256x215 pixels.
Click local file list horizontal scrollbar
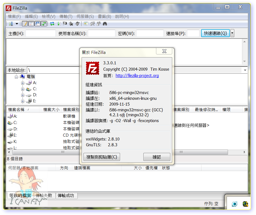pos(46,152)
